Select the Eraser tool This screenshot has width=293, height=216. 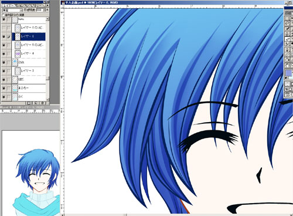pos(287,39)
